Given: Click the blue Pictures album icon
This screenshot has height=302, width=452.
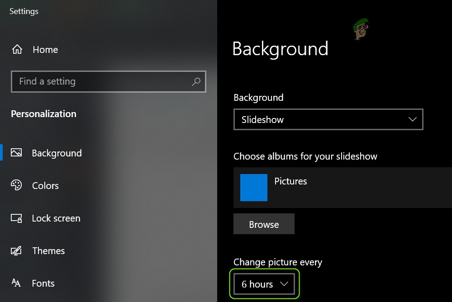Looking at the screenshot, I should point(253,188).
